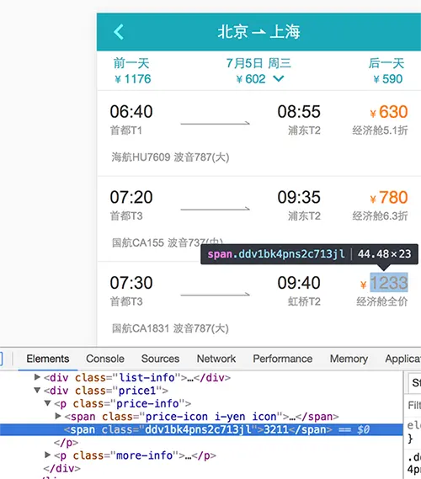Screen dimensions: 421x479
Task: Collapse the price1 div node
Action: (x=37, y=390)
